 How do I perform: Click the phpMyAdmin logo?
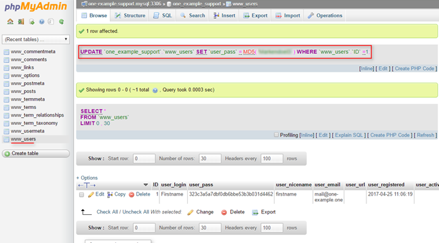[36, 6]
